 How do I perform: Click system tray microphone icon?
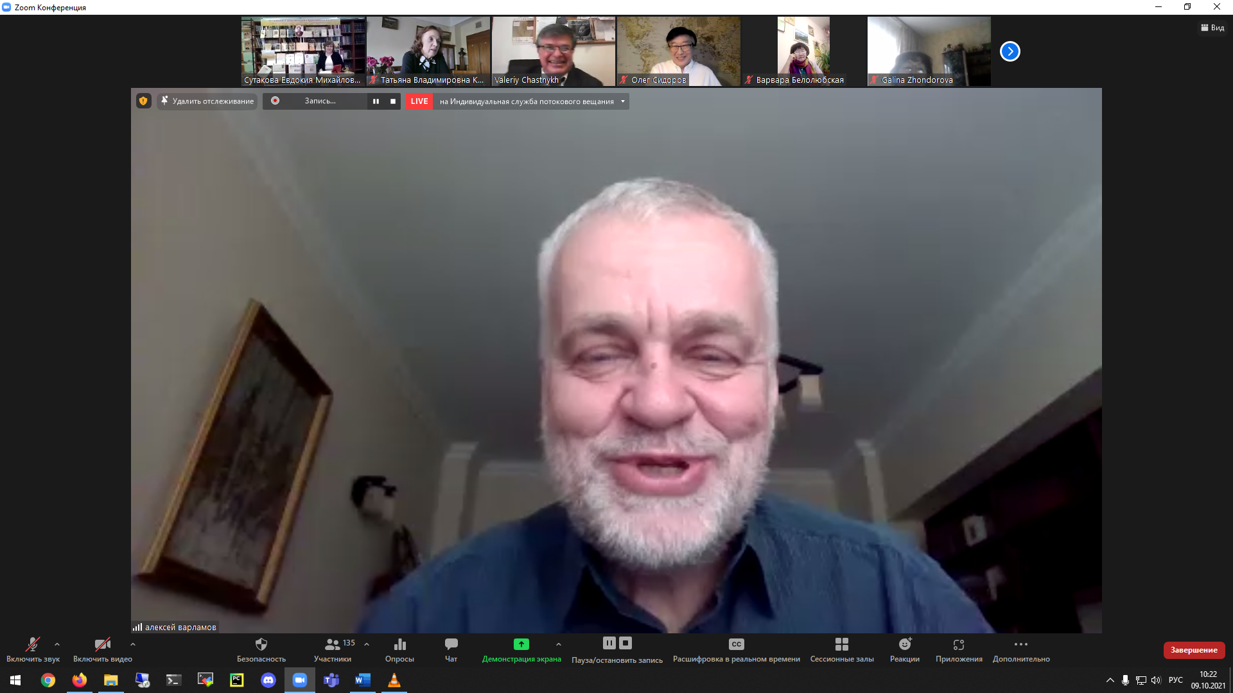pyautogui.click(x=1125, y=680)
